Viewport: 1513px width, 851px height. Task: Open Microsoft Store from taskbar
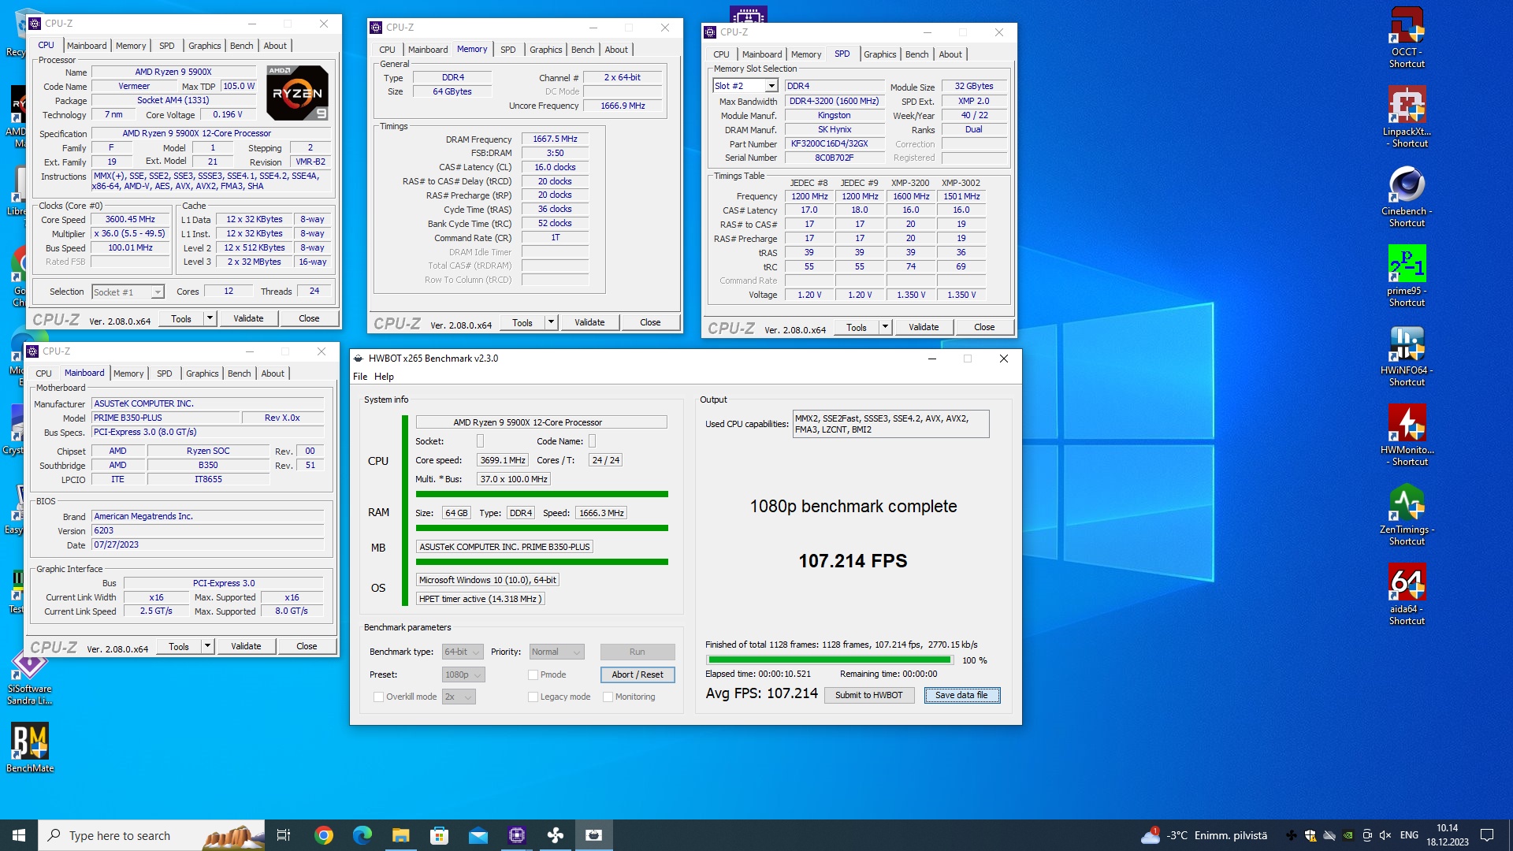point(439,835)
